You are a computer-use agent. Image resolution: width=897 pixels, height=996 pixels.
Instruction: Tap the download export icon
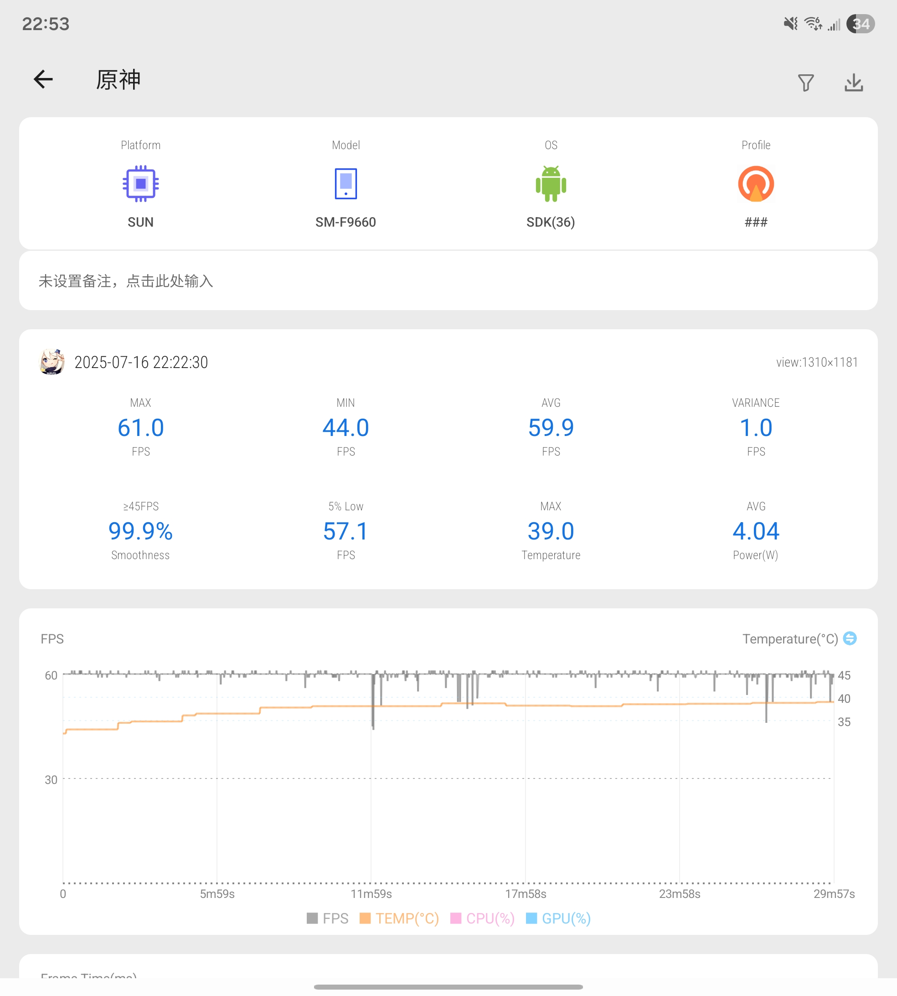click(x=854, y=83)
